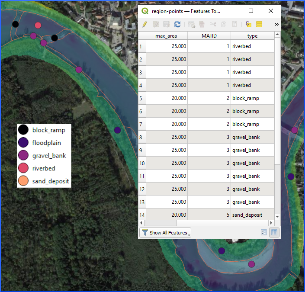Click the red riverbed legend swatch
Viewport: 305px width, 292px height.
tap(23, 168)
